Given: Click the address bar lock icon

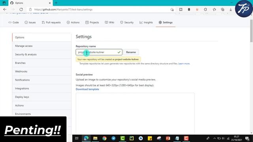Looking at the screenshot, I should tap(30, 9).
